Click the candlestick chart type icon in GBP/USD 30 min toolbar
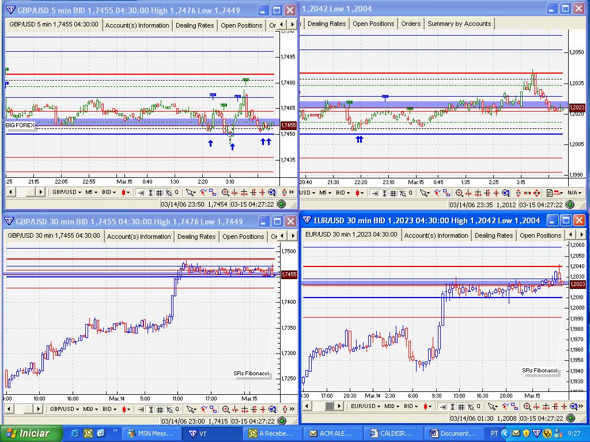The image size is (590, 442). pyautogui.click(x=124, y=409)
